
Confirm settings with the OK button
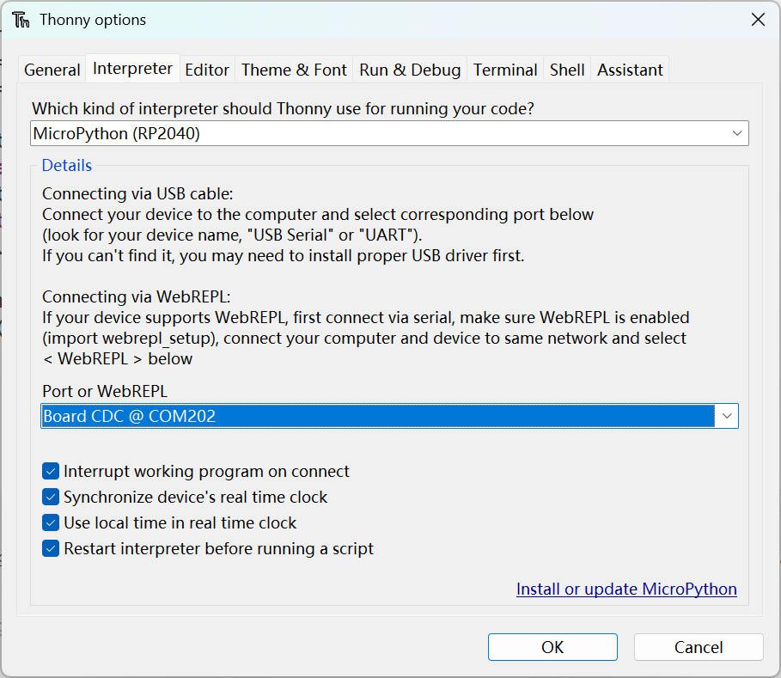click(x=552, y=647)
